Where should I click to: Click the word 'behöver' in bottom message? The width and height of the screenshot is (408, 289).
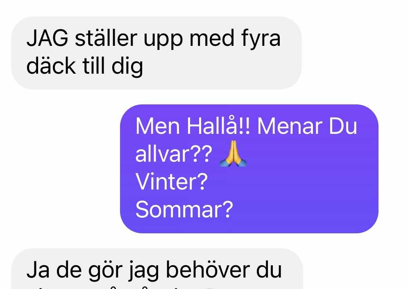click(207, 270)
